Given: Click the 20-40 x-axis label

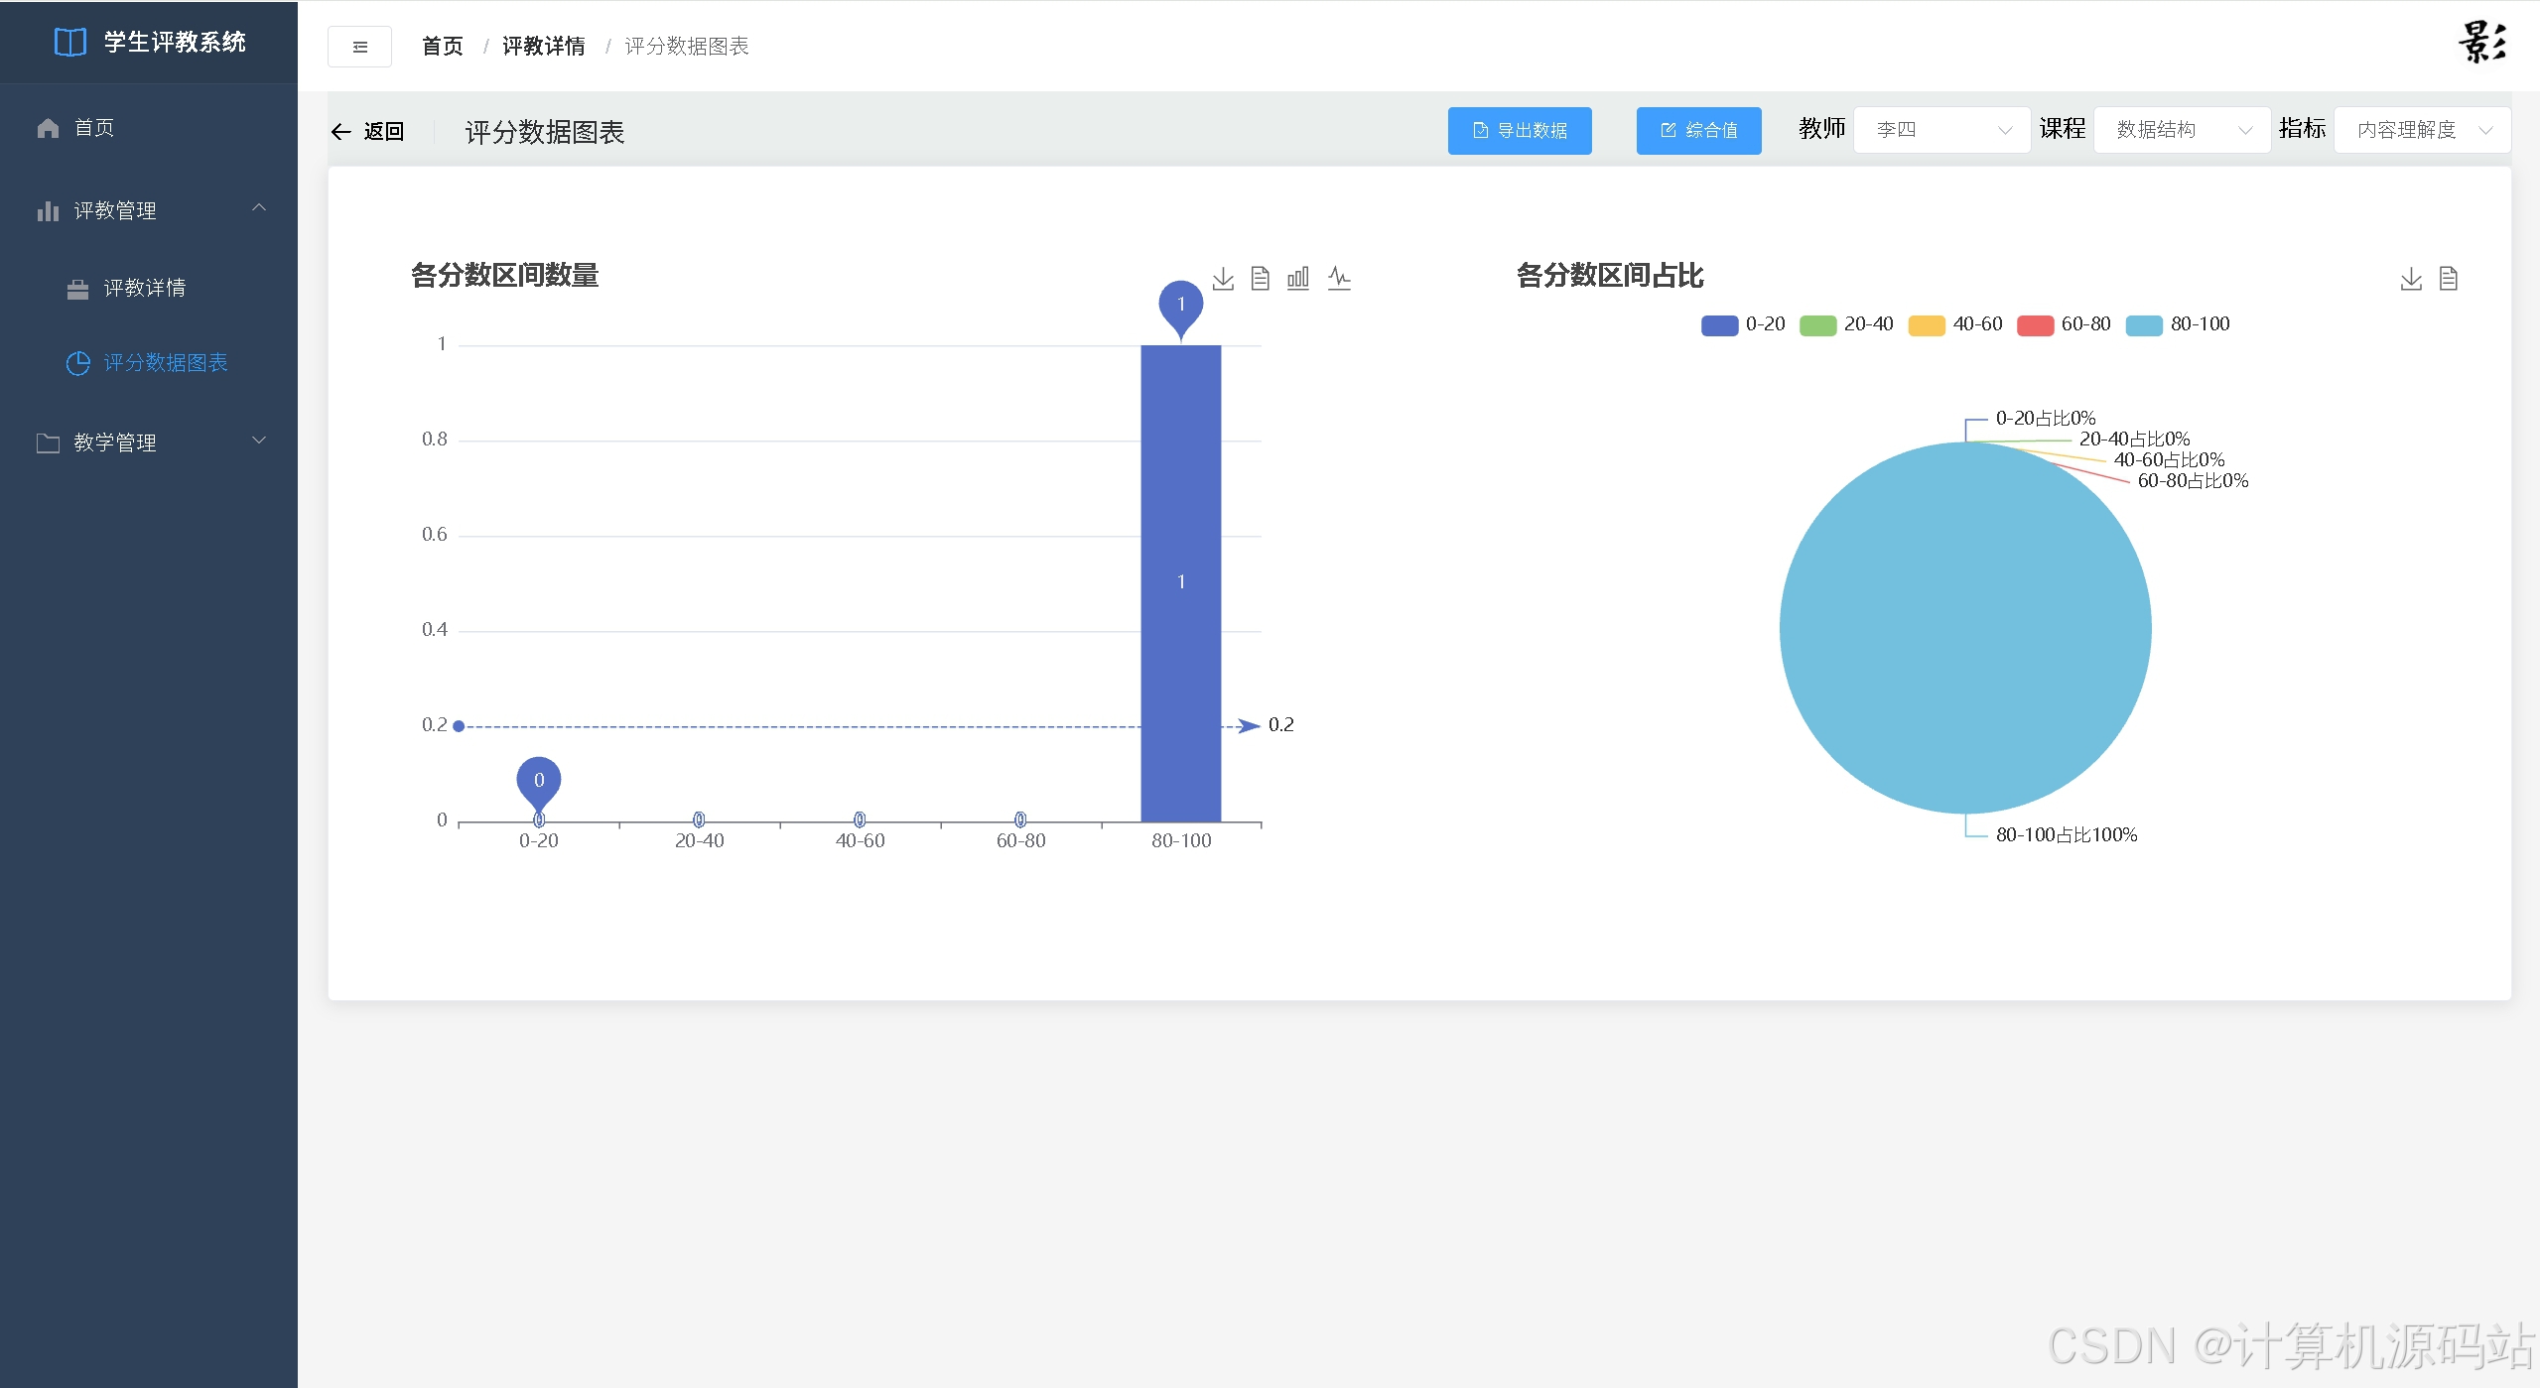Looking at the screenshot, I should pos(699,841).
